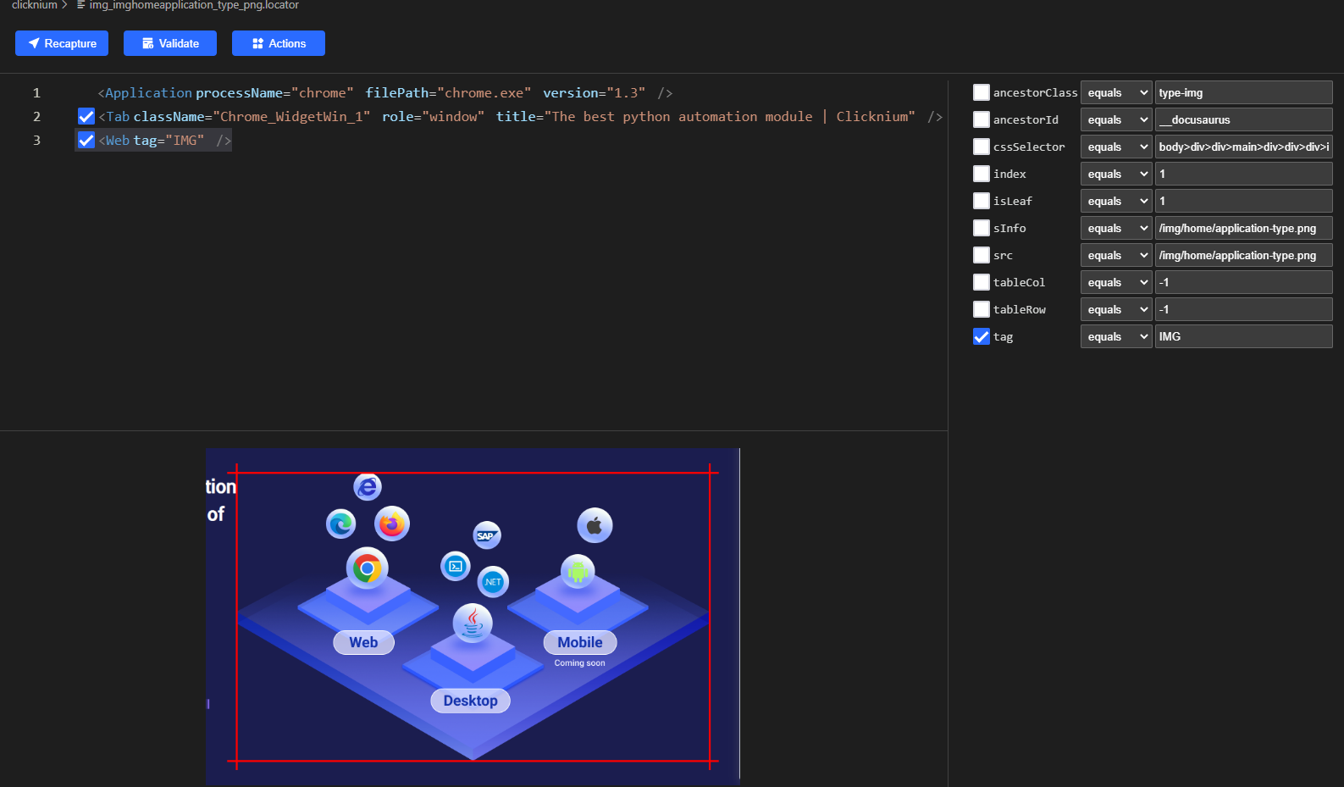This screenshot has width=1344, height=787.
Task: Click the locator file name in breadcrumb
Action: (x=194, y=5)
